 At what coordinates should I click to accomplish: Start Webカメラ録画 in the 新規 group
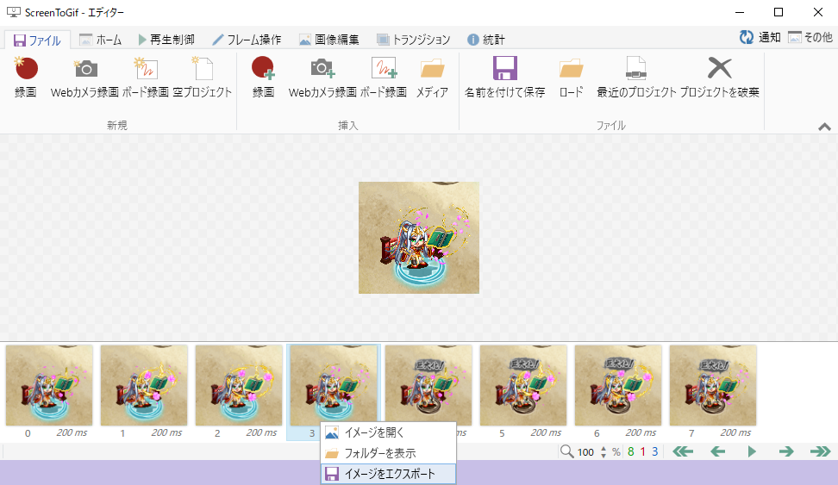(x=84, y=70)
